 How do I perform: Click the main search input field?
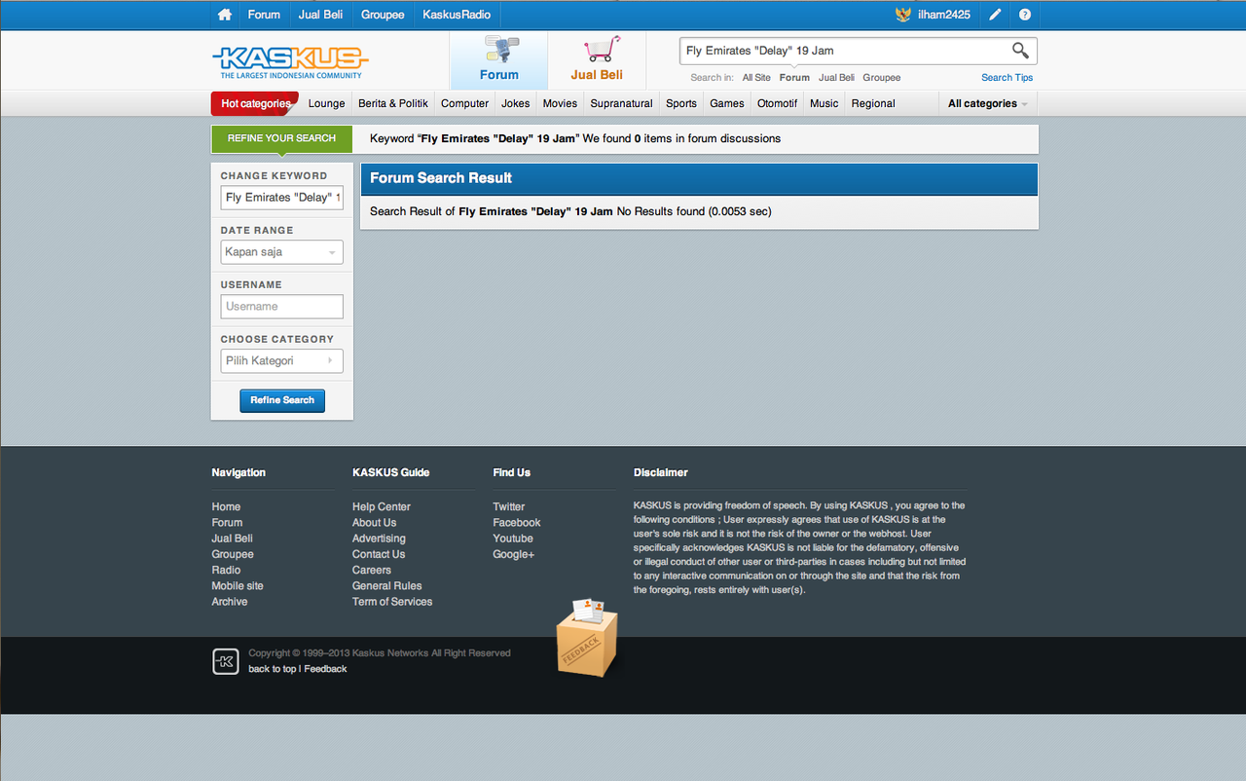pos(843,51)
